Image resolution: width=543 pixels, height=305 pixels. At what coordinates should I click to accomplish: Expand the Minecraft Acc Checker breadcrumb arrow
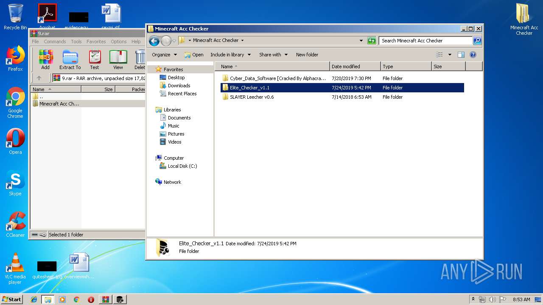click(x=242, y=41)
